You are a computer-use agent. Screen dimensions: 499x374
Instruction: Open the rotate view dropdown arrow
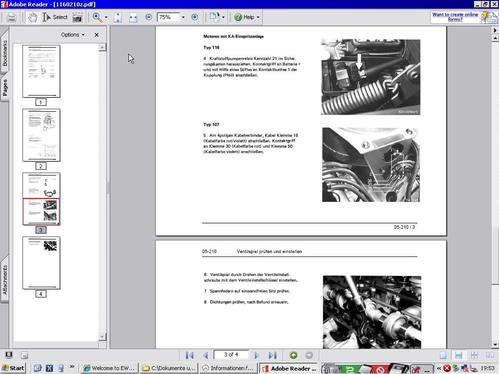click(224, 18)
